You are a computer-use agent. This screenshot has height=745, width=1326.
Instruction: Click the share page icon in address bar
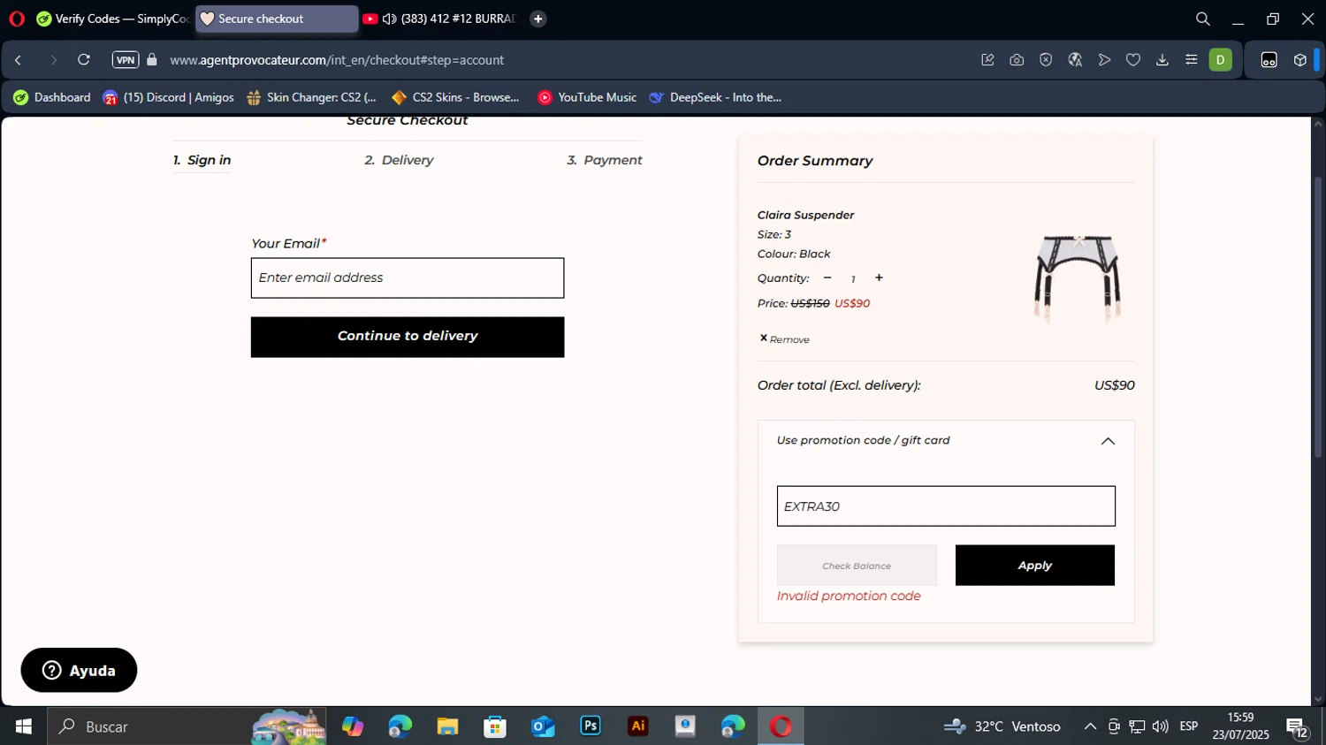[987, 60]
